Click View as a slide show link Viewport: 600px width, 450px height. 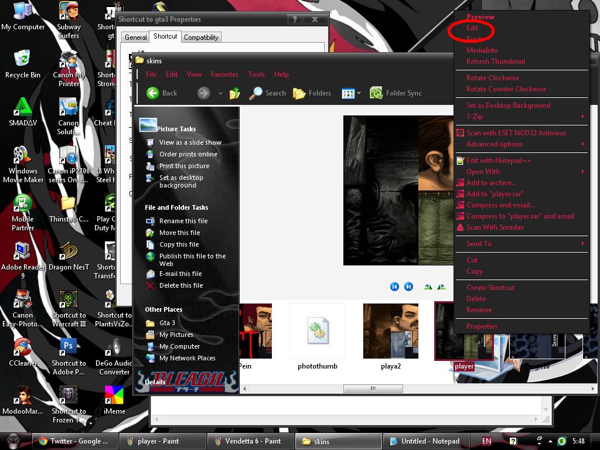click(x=190, y=142)
